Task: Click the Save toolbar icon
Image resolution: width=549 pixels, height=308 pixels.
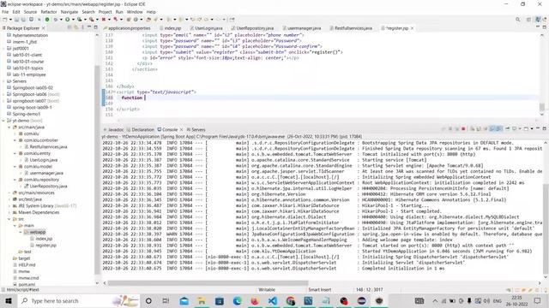Action: click(x=16, y=20)
